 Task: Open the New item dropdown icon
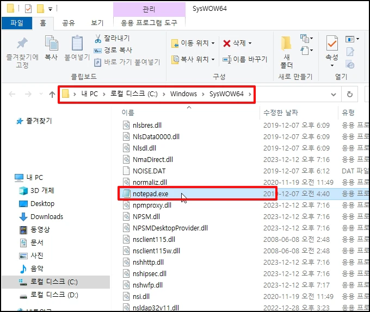(306, 38)
